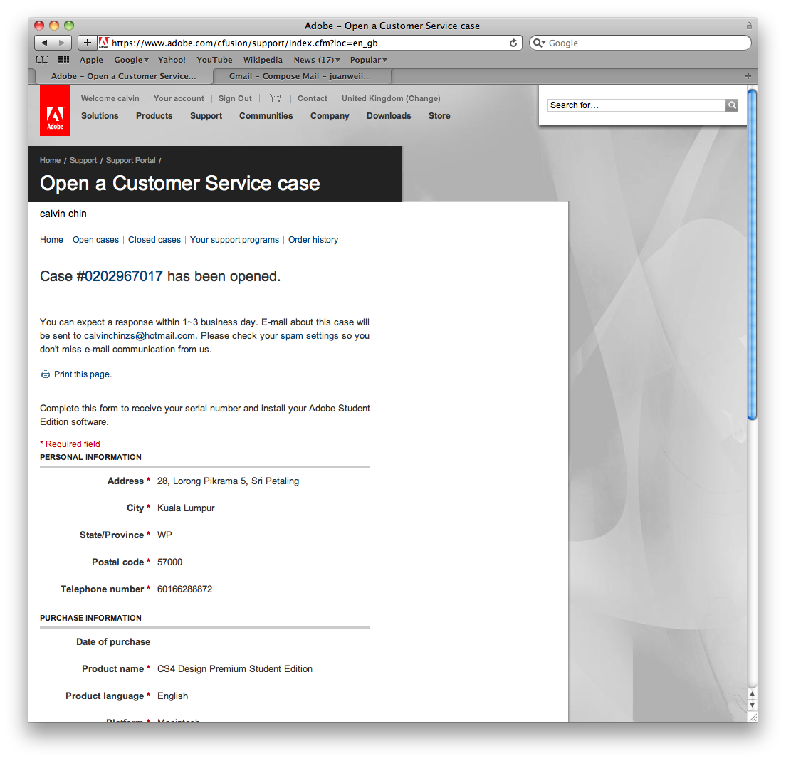Screen dimensions: 786x761
Task: Click case number 0202967017 link
Action: point(123,276)
